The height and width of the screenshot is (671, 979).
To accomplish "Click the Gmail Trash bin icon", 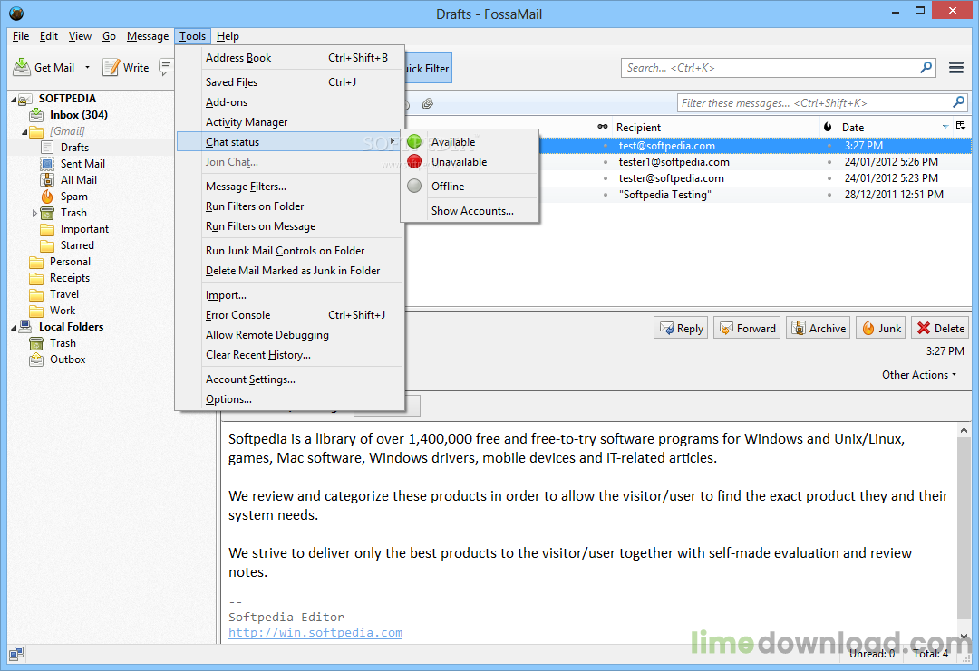I will (47, 213).
